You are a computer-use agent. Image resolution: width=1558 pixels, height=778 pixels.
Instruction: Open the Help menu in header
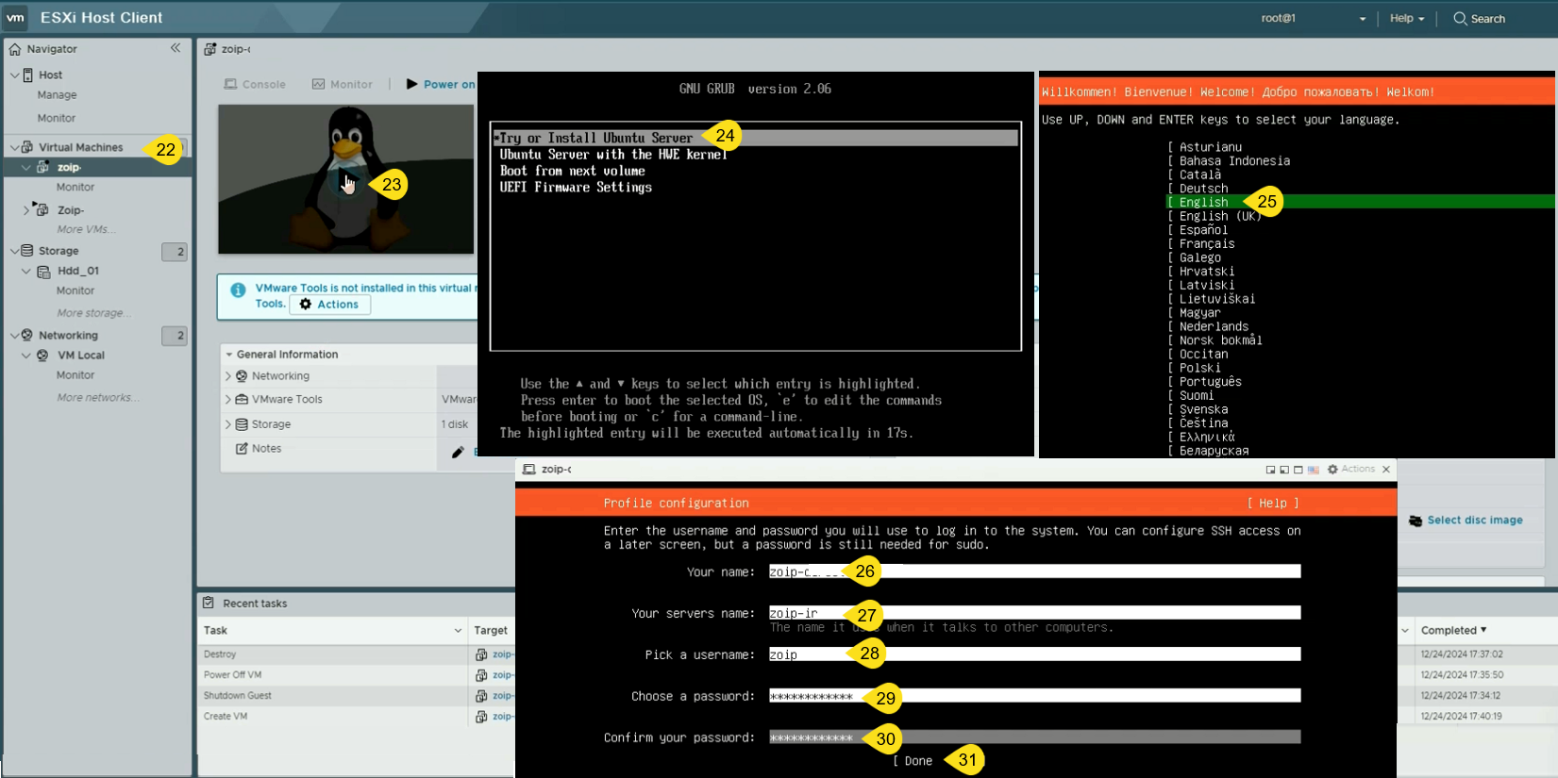click(1407, 18)
